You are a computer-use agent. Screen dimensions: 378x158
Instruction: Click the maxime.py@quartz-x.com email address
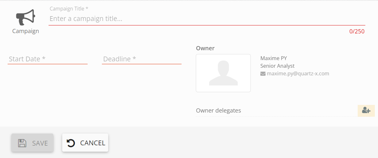[298, 73]
